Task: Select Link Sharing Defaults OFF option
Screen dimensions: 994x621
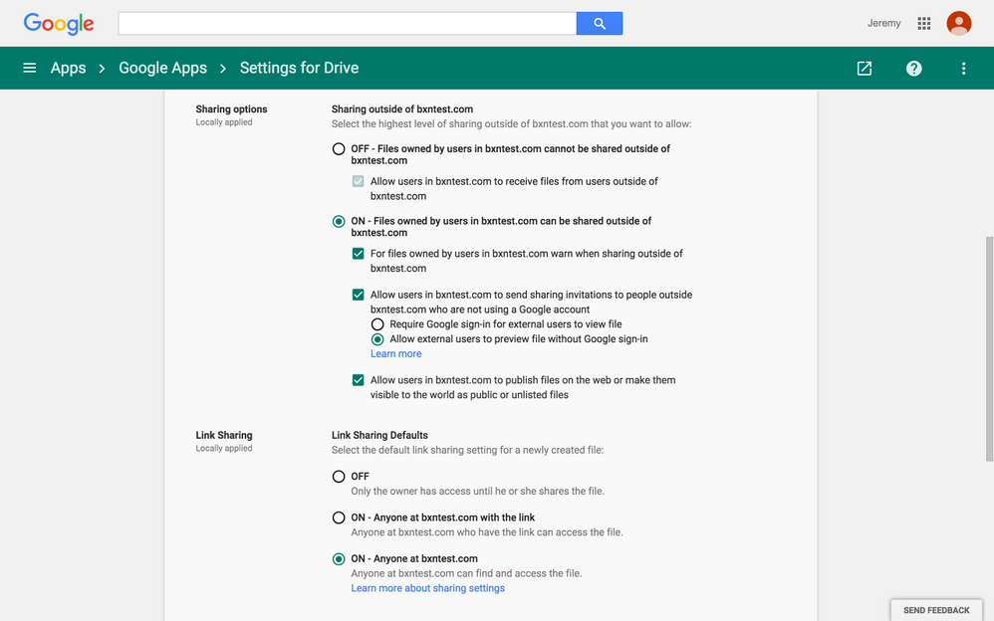Action: point(339,477)
